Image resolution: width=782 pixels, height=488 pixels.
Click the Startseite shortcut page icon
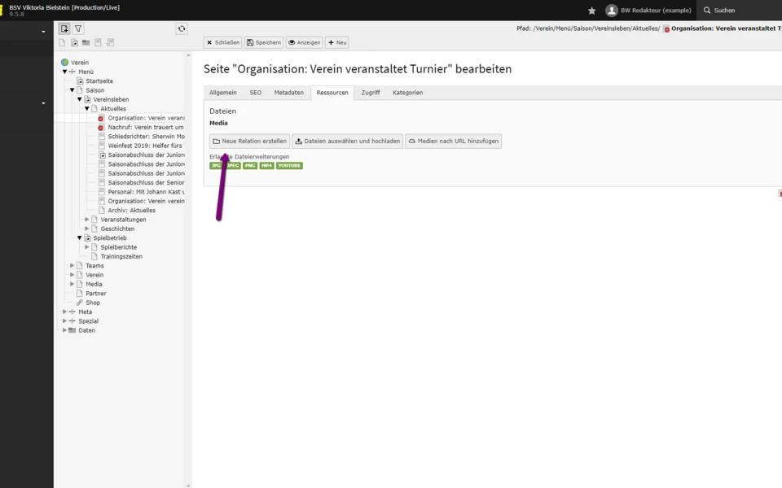(x=80, y=81)
